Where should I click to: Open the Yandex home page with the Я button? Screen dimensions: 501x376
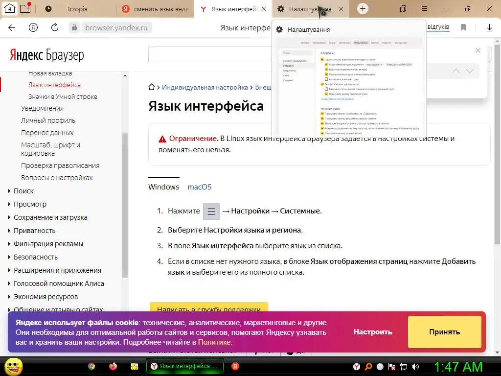tap(33, 28)
